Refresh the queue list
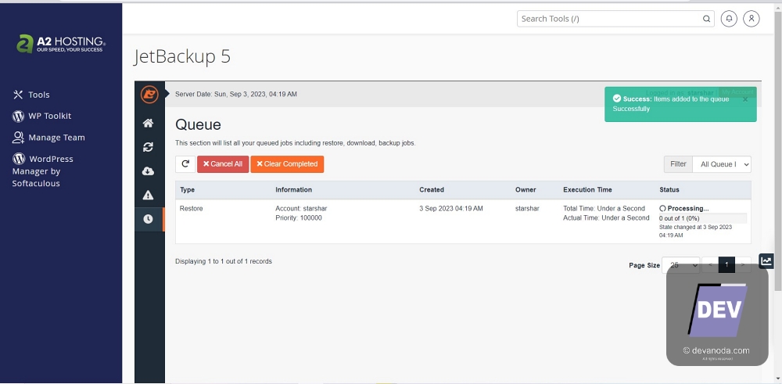Image resolution: width=782 pixels, height=384 pixels. click(x=185, y=164)
